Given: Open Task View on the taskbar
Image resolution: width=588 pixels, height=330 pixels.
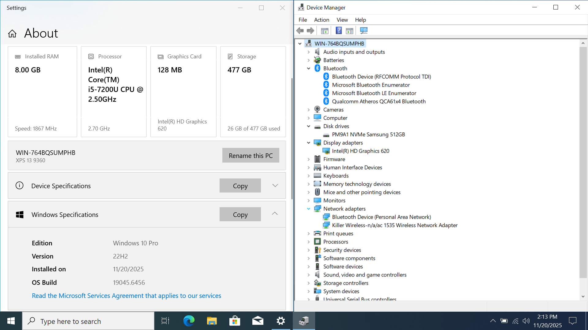Looking at the screenshot, I should click(x=165, y=321).
